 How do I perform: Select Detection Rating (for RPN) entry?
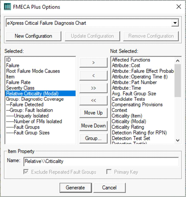point(143,133)
